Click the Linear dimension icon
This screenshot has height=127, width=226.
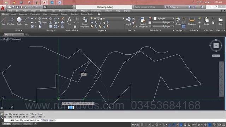coord(75,19)
